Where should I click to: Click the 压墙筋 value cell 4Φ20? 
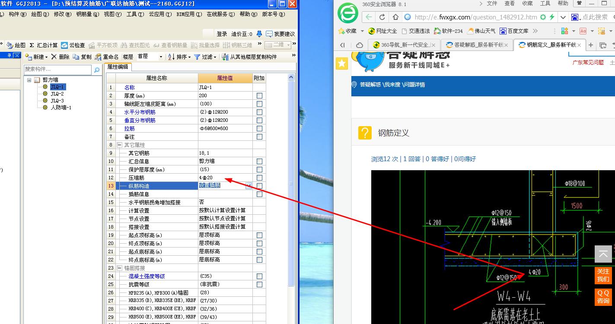point(225,178)
